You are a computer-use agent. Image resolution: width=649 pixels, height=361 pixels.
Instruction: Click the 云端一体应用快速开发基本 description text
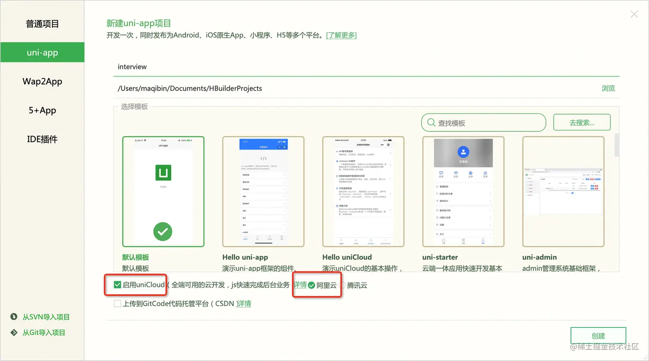(462, 268)
